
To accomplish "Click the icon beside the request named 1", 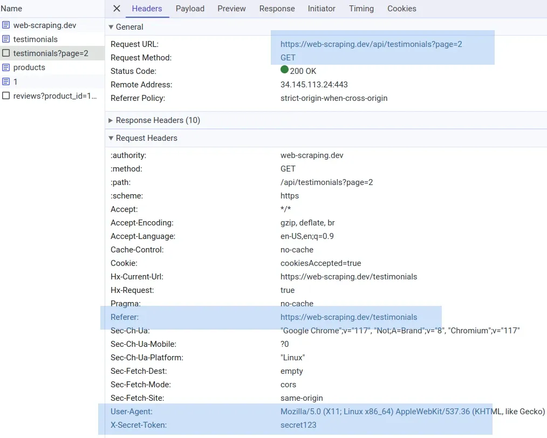I will pyautogui.click(x=6, y=81).
